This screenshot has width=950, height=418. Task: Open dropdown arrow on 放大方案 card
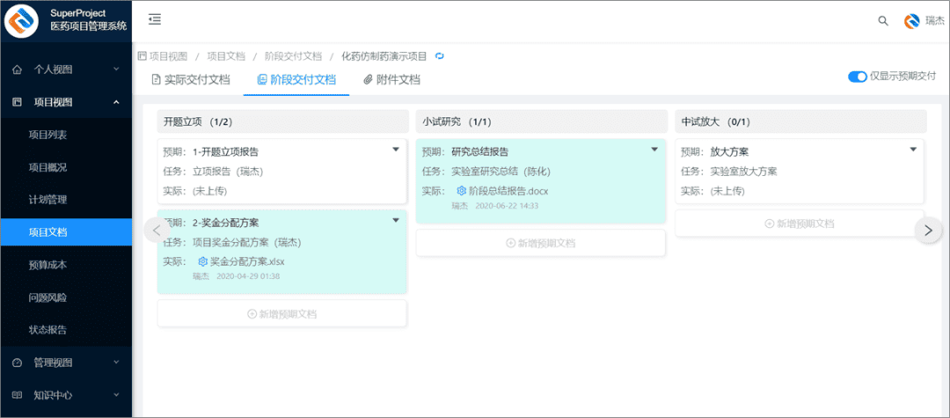913,149
